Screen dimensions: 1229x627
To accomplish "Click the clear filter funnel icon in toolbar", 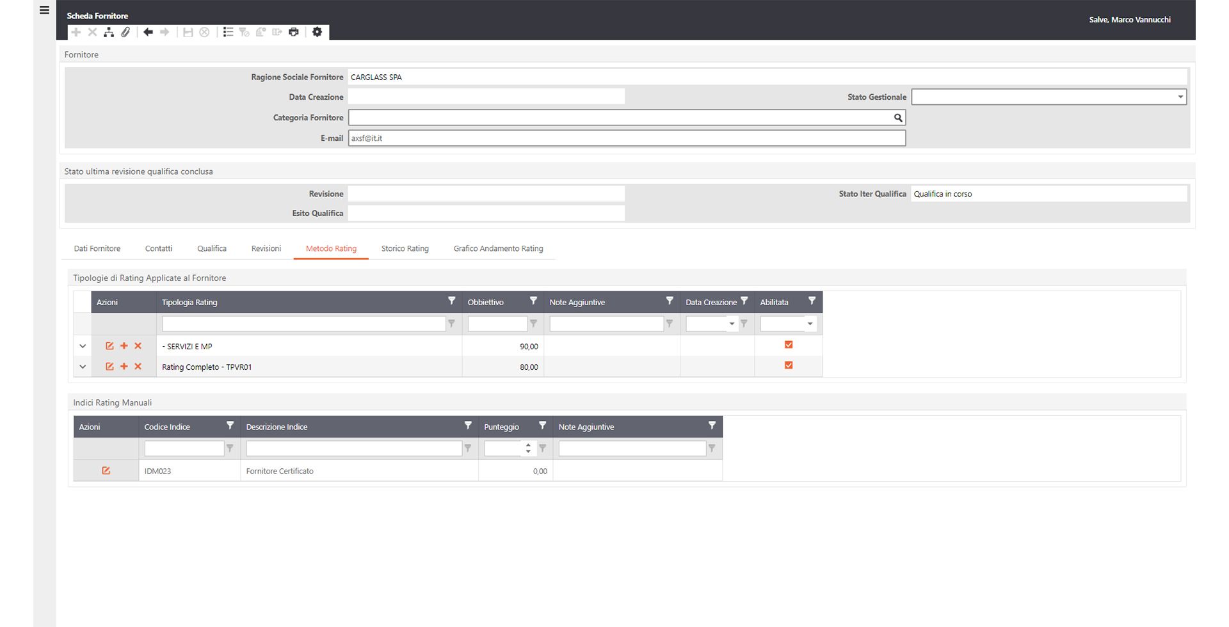I will [x=244, y=32].
